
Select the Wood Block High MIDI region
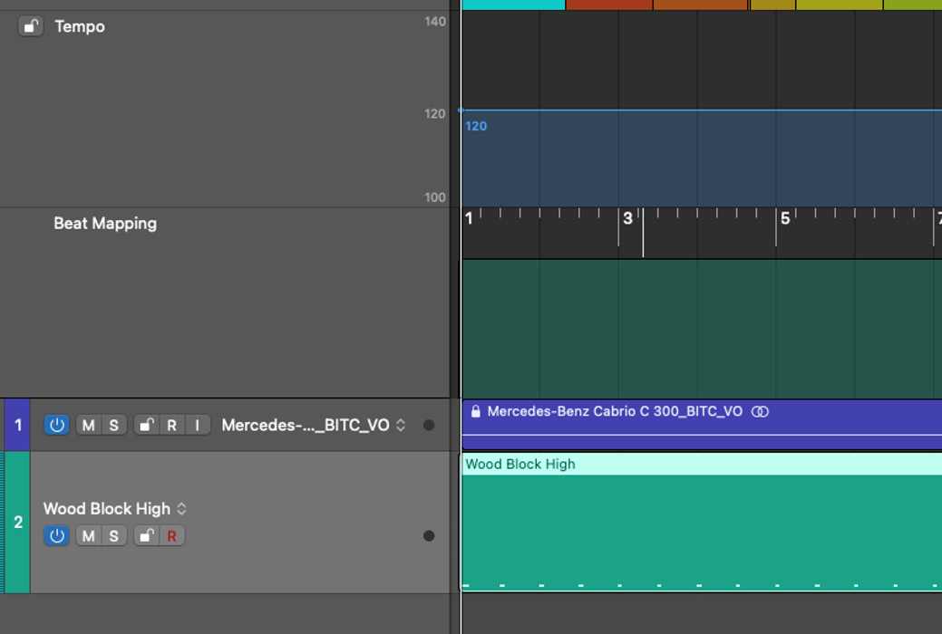702,523
